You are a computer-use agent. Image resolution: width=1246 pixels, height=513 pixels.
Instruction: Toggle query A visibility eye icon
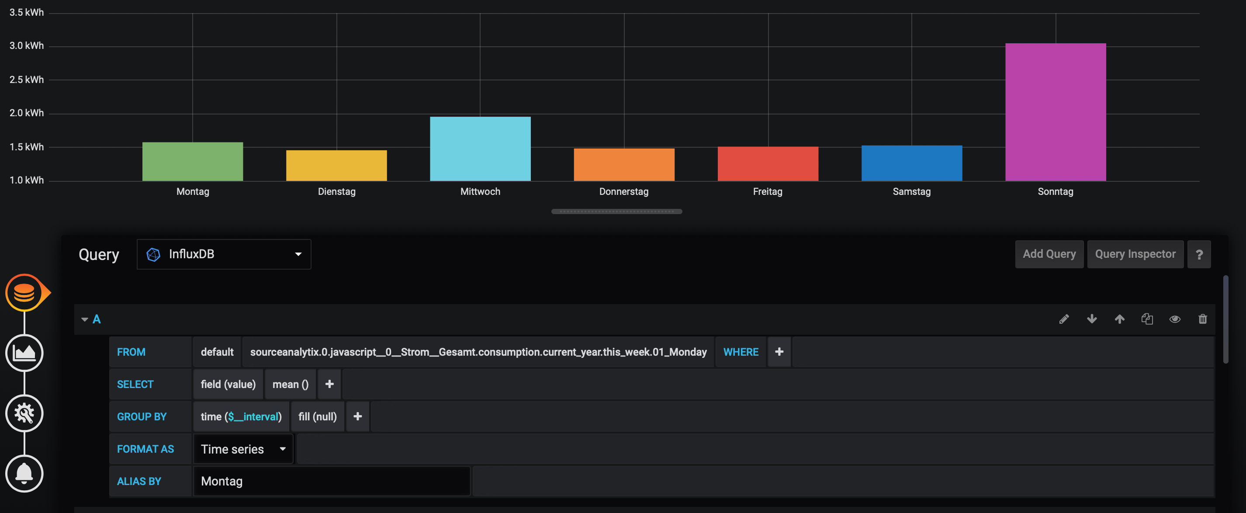coord(1174,319)
